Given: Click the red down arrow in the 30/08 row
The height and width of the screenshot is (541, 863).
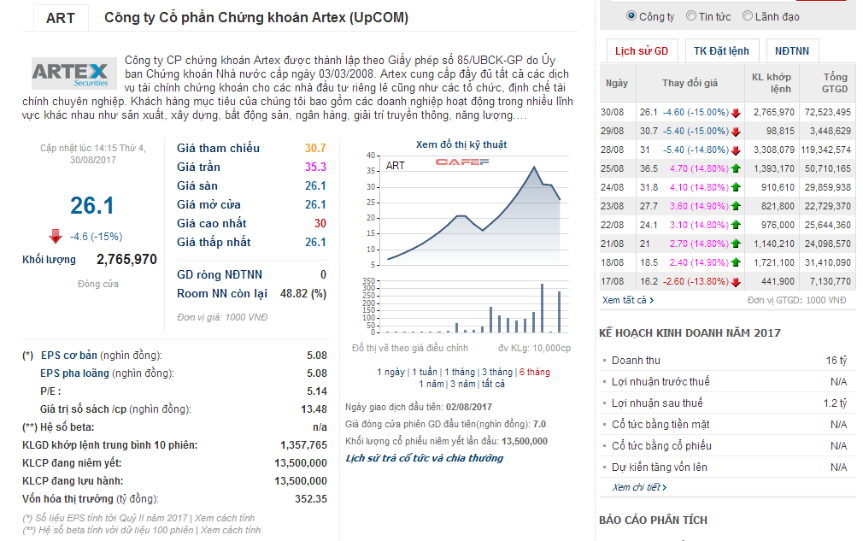Looking at the screenshot, I should tap(736, 113).
